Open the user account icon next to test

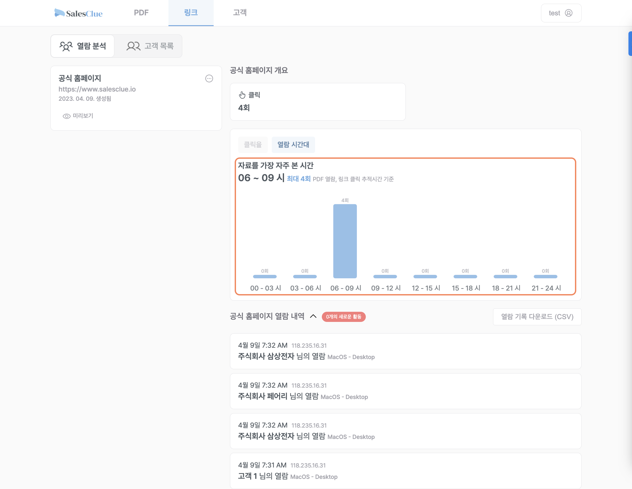click(569, 13)
